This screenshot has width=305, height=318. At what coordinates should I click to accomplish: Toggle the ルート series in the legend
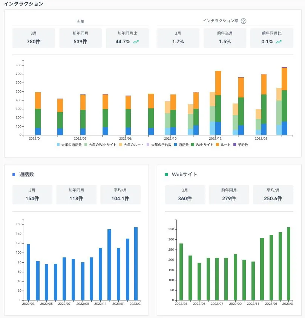tap(223, 145)
